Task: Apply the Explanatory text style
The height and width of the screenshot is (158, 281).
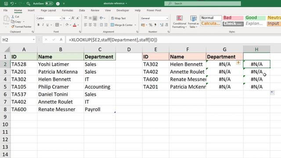Action: (x=255, y=24)
